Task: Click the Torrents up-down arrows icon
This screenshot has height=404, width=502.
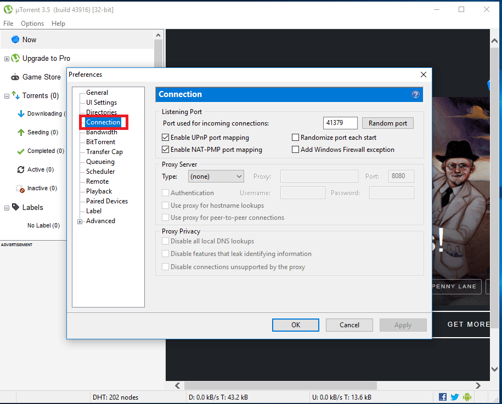Action: coord(16,95)
